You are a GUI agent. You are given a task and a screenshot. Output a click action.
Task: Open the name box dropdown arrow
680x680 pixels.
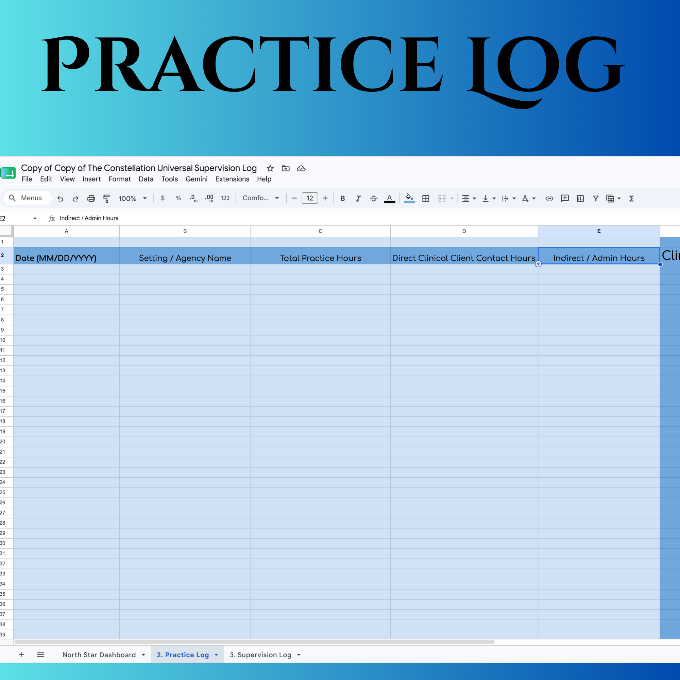35,219
